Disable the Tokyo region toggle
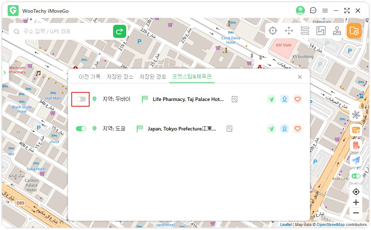371x230 pixels. coord(81,129)
